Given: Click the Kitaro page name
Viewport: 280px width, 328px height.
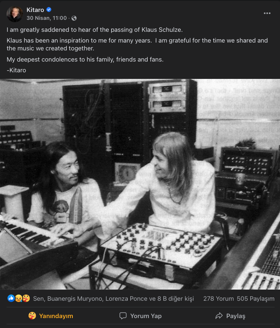Looking at the screenshot, I should (x=35, y=10).
